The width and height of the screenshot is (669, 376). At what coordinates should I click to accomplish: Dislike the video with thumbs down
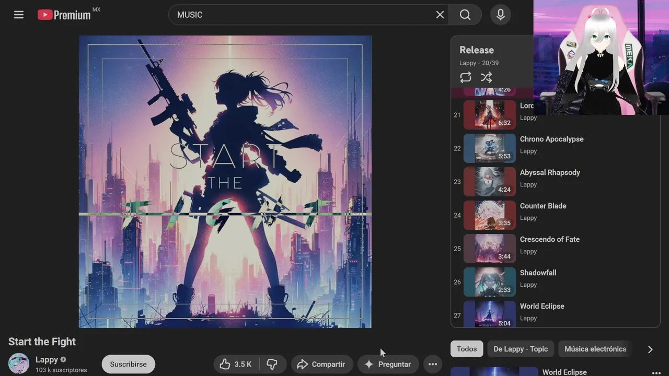click(x=272, y=364)
